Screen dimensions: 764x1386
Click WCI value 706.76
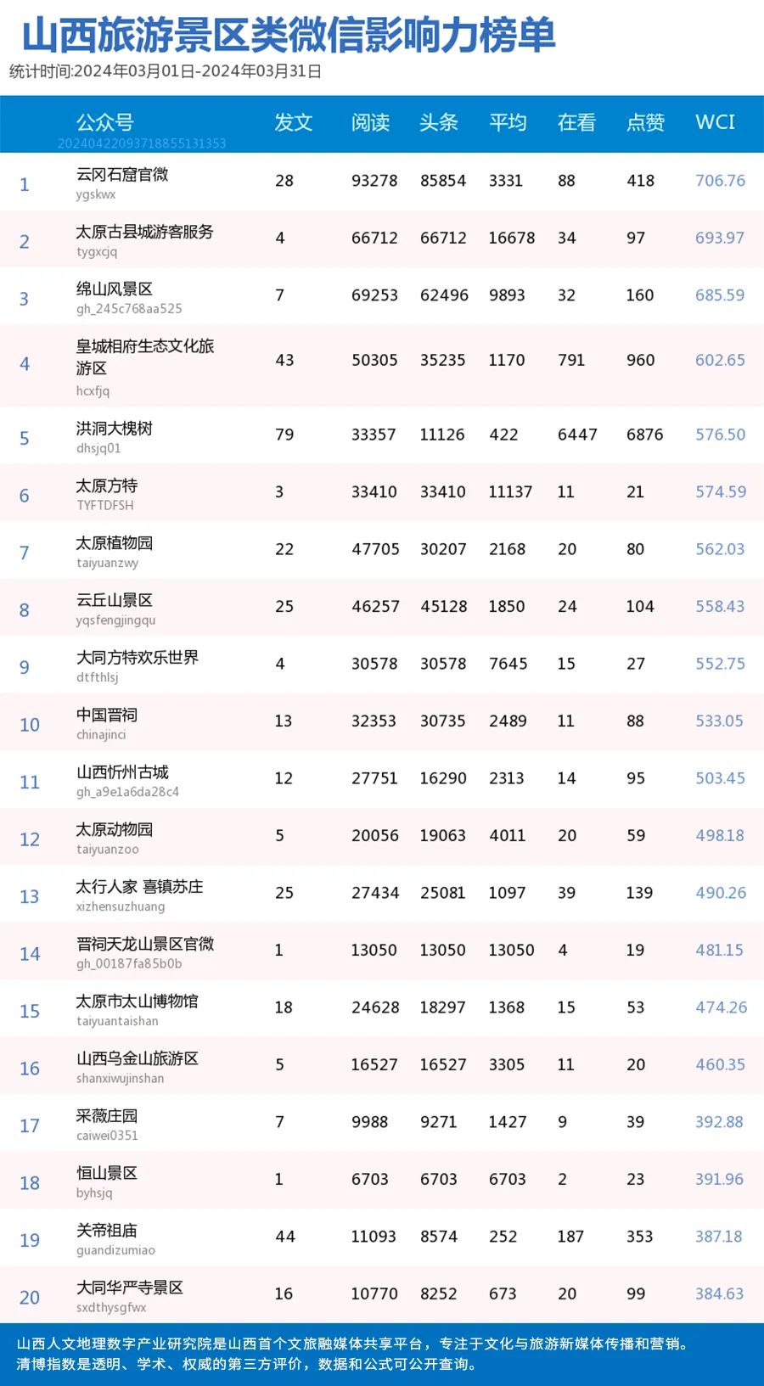tap(720, 181)
